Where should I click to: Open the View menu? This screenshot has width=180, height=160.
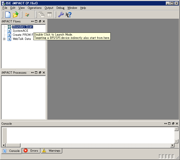[x=22, y=8]
